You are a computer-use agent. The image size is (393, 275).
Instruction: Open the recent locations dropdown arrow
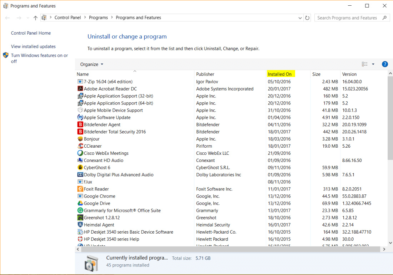point(28,18)
